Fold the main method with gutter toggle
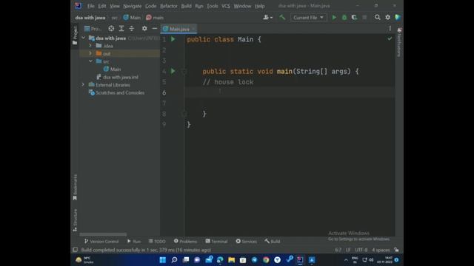This screenshot has width=474, height=266. tap(184, 72)
